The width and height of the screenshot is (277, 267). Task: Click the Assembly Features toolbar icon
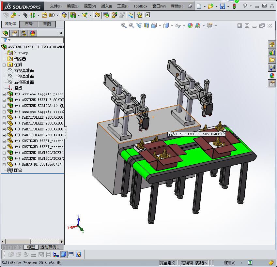73,15
